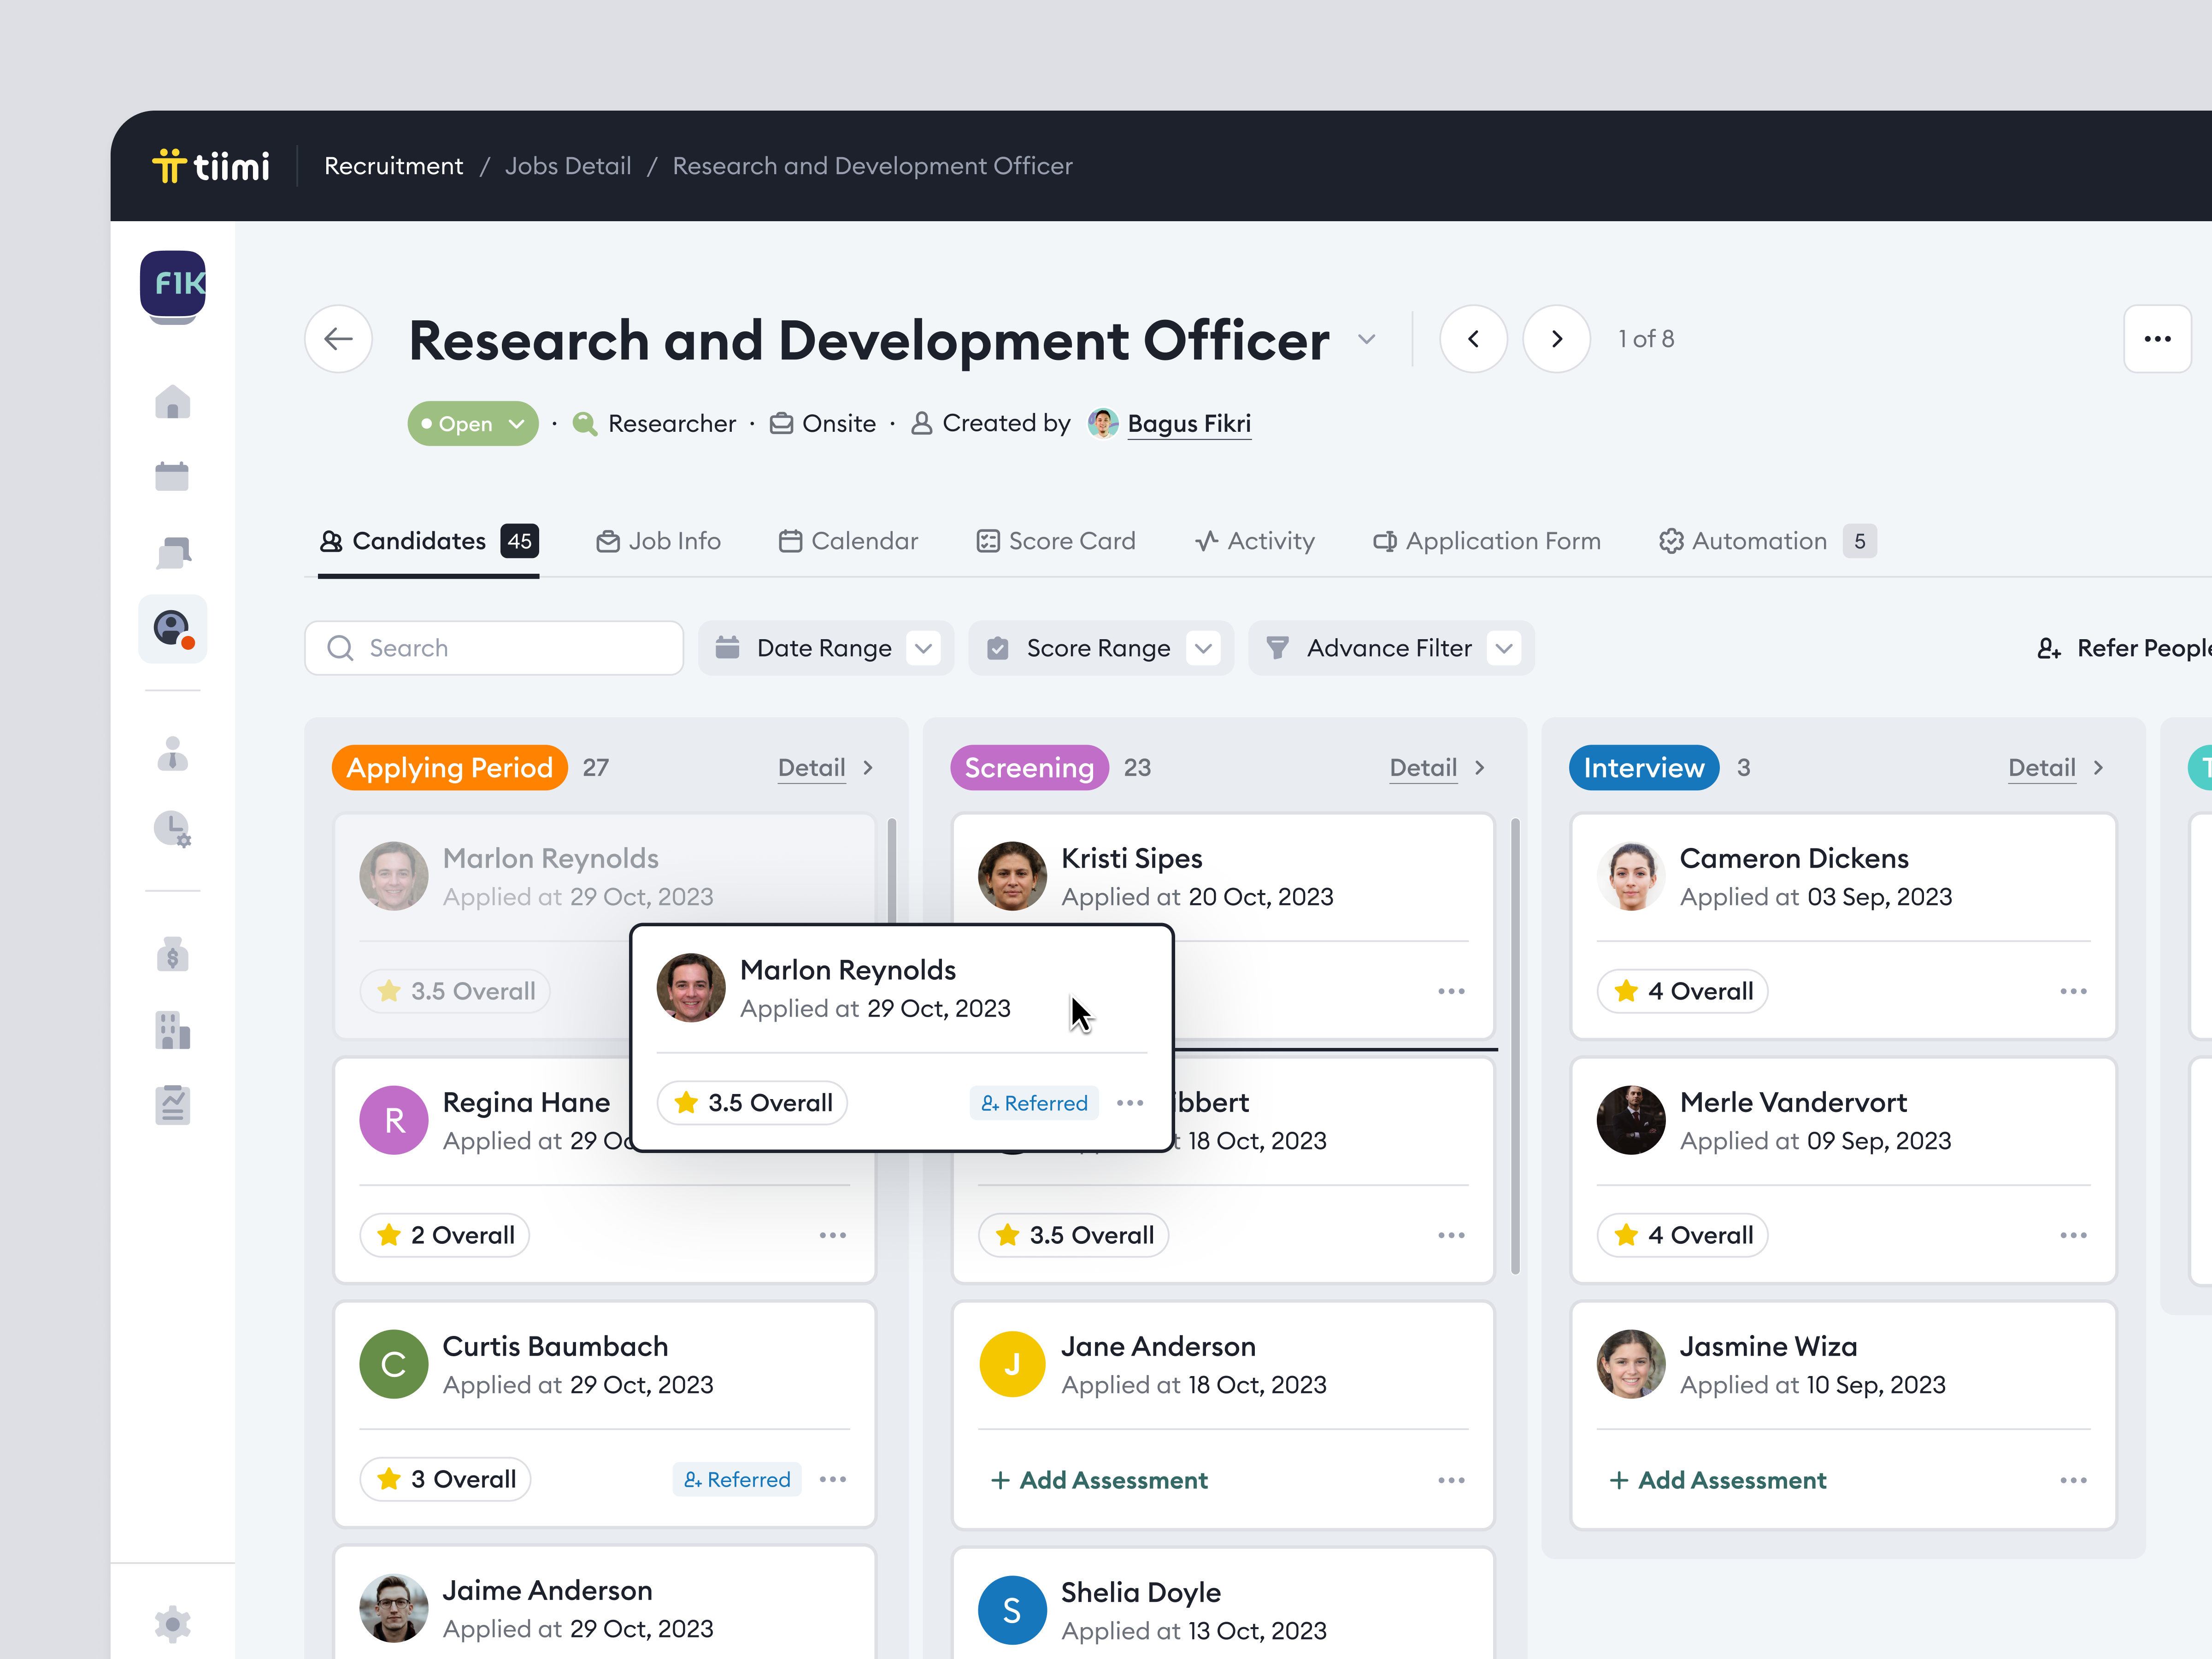
Task: Open the Settings gear at sidebar bottom
Action: pos(172,1623)
